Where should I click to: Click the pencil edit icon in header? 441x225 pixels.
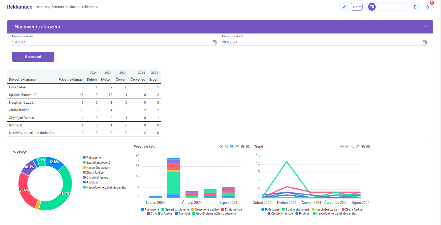(344, 7)
